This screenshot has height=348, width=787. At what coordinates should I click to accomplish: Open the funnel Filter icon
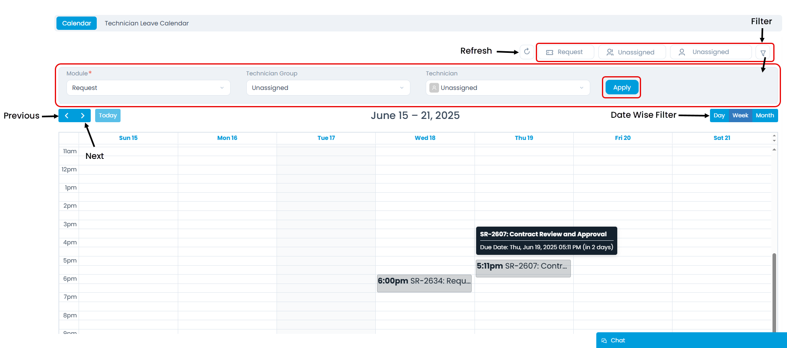[763, 53]
